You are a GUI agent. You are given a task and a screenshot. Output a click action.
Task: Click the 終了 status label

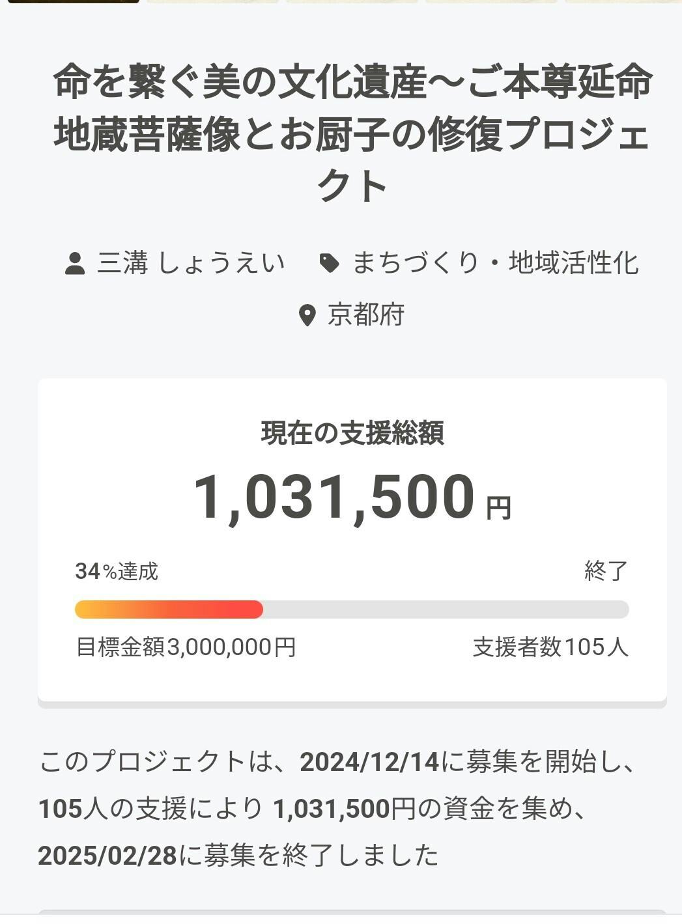pyautogui.click(x=606, y=571)
